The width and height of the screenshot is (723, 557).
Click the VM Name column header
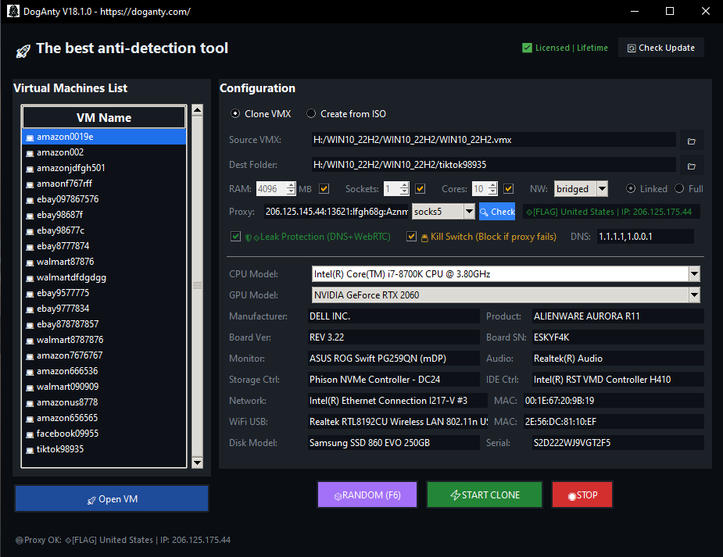pos(104,117)
